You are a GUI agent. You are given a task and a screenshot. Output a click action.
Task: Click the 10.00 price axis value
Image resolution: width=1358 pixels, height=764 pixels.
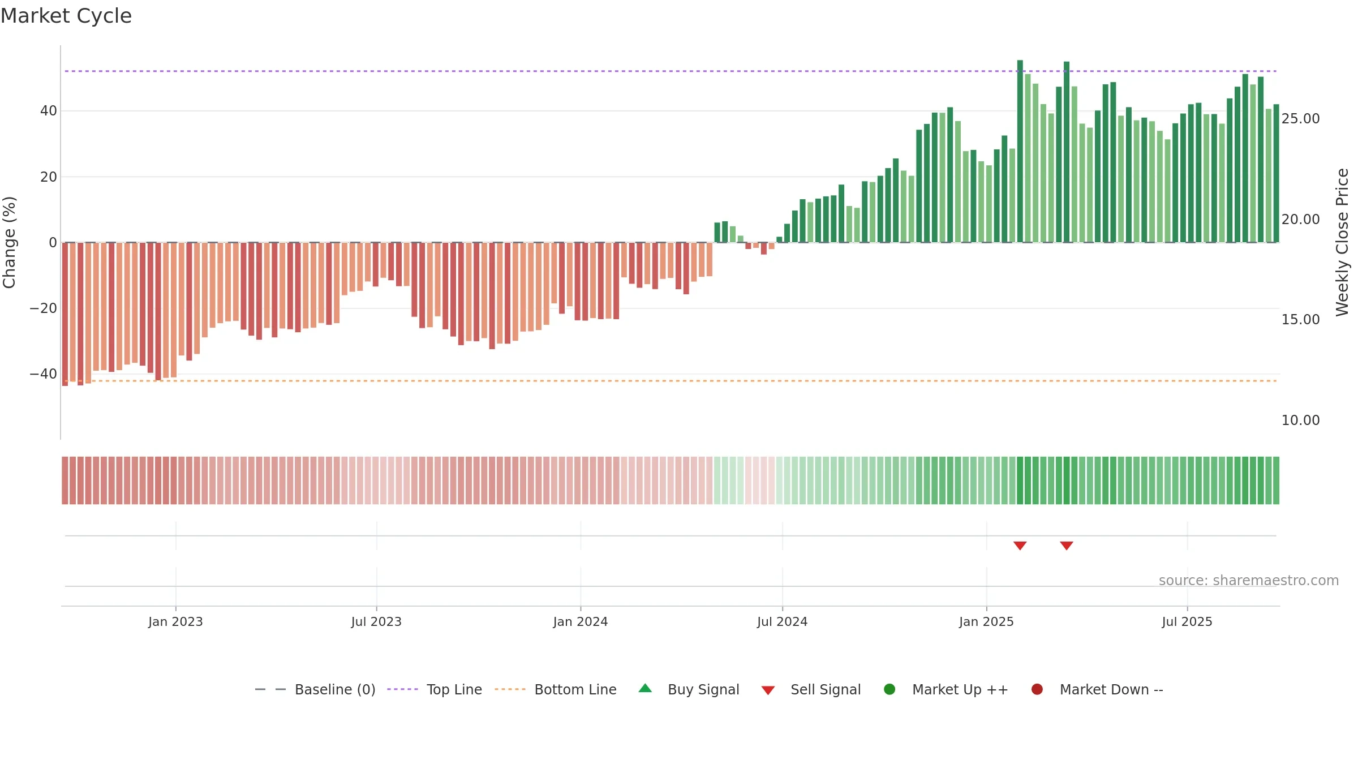coord(1300,420)
